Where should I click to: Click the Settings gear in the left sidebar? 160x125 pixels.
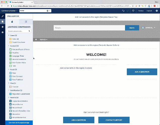coord(3,32)
